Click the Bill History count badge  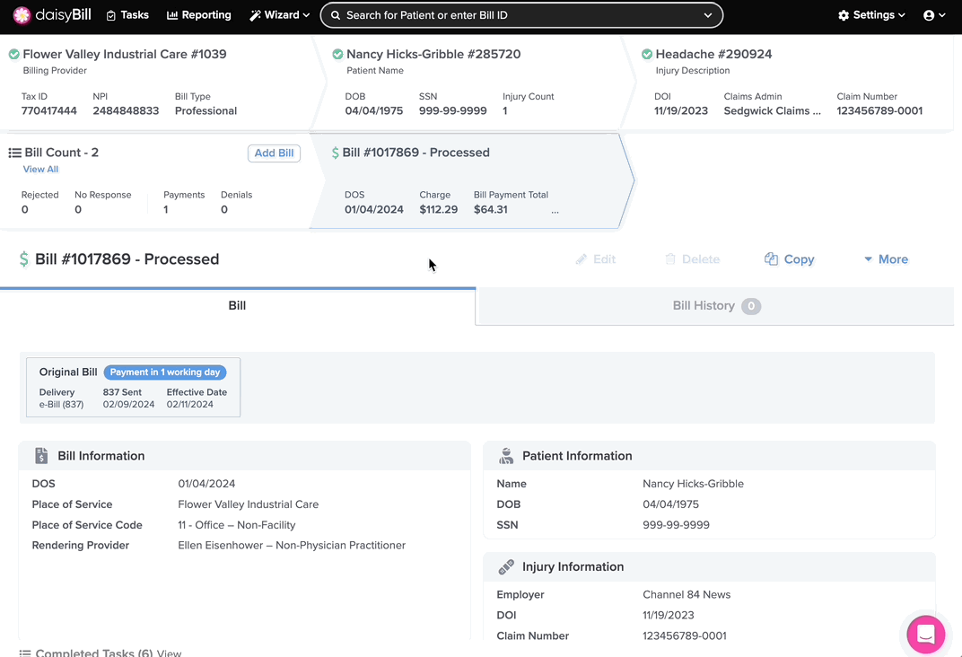coord(751,306)
